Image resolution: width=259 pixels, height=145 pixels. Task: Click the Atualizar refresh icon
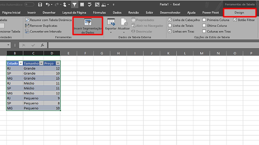tap(124, 22)
